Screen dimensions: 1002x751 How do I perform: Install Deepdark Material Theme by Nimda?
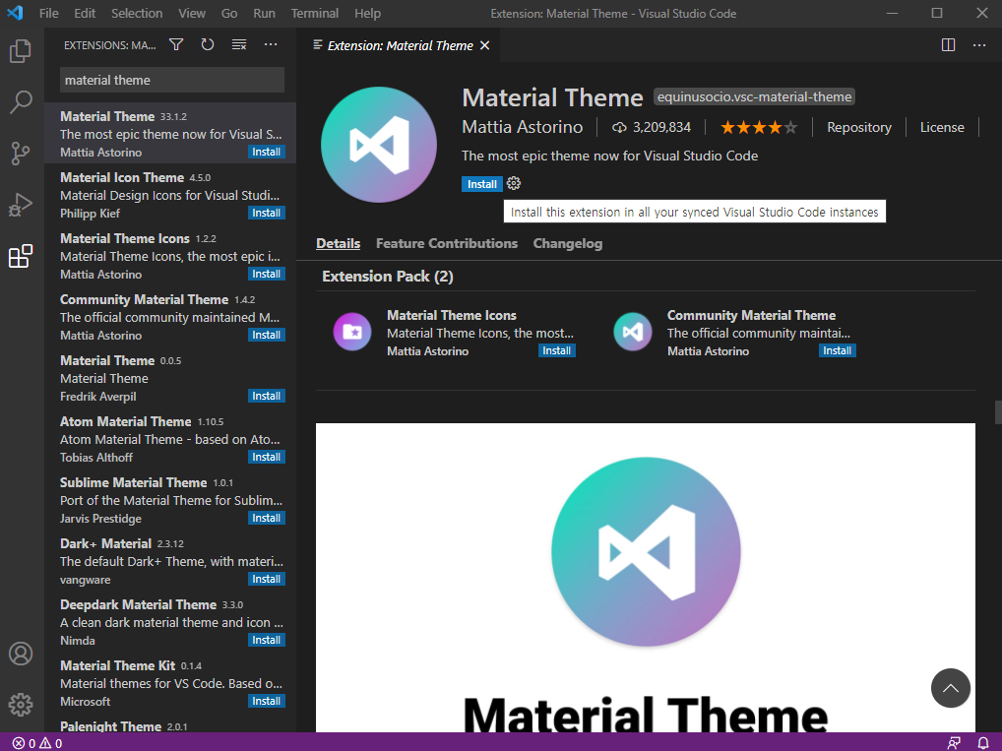(267, 641)
